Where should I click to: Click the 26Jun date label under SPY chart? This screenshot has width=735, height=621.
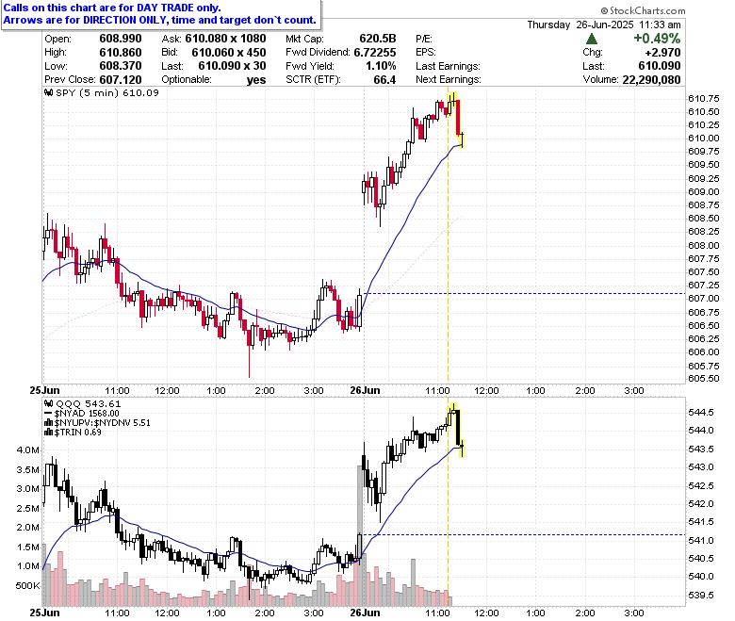coord(366,390)
